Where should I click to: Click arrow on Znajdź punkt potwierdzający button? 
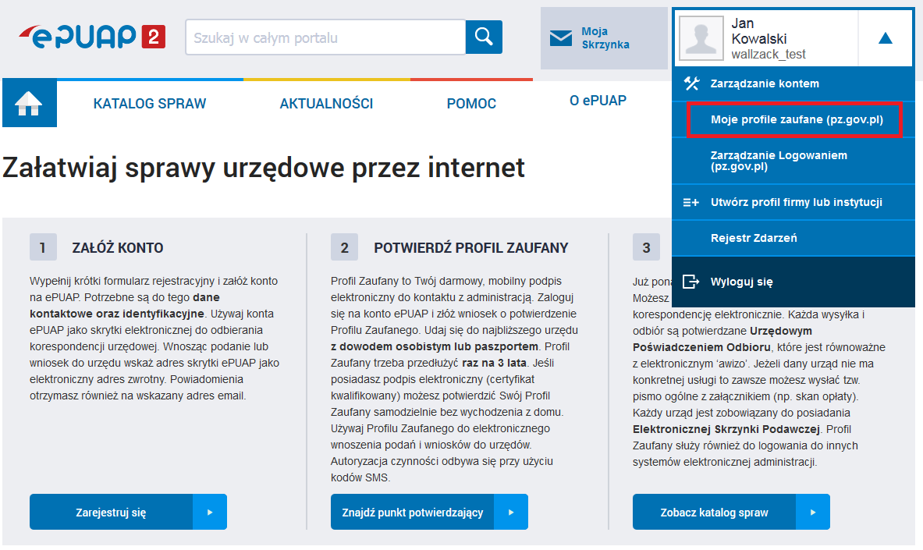click(511, 513)
